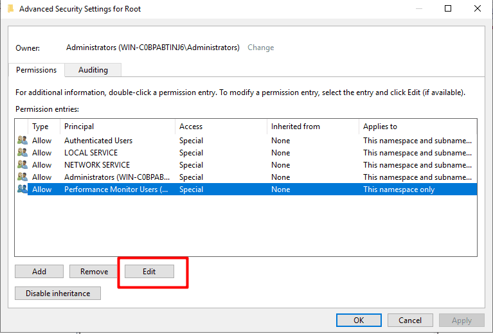Sort entries by the Access column header

(x=221, y=127)
